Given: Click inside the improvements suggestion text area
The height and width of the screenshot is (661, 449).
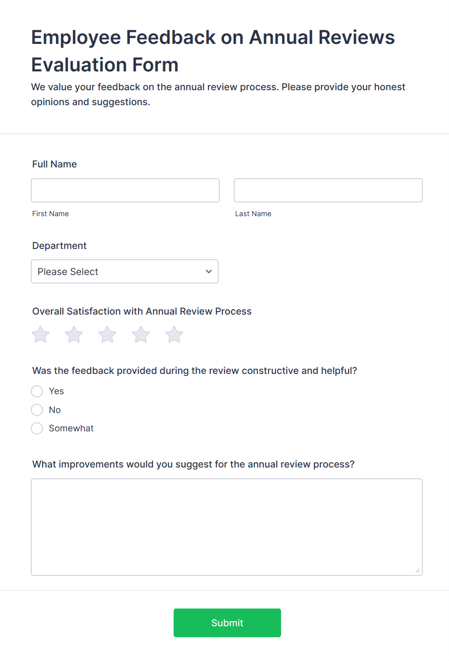Looking at the screenshot, I should [226, 526].
